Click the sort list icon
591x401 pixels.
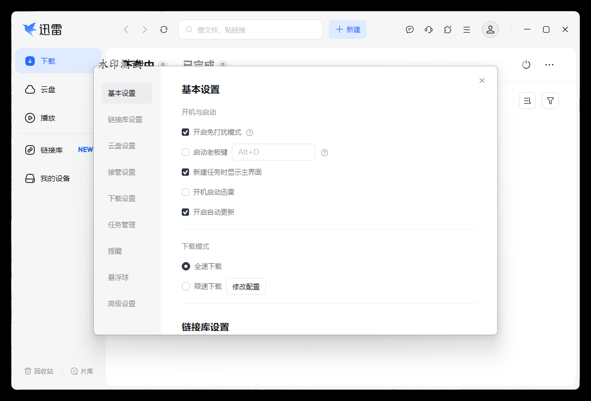(x=527, y=101)
